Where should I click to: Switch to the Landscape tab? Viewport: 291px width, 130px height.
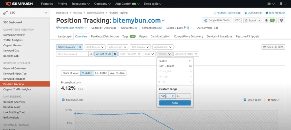tap(65, 36)
